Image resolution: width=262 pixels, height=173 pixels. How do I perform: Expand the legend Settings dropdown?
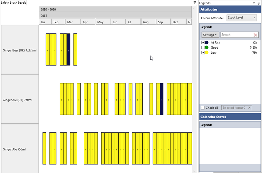[210, 35]
